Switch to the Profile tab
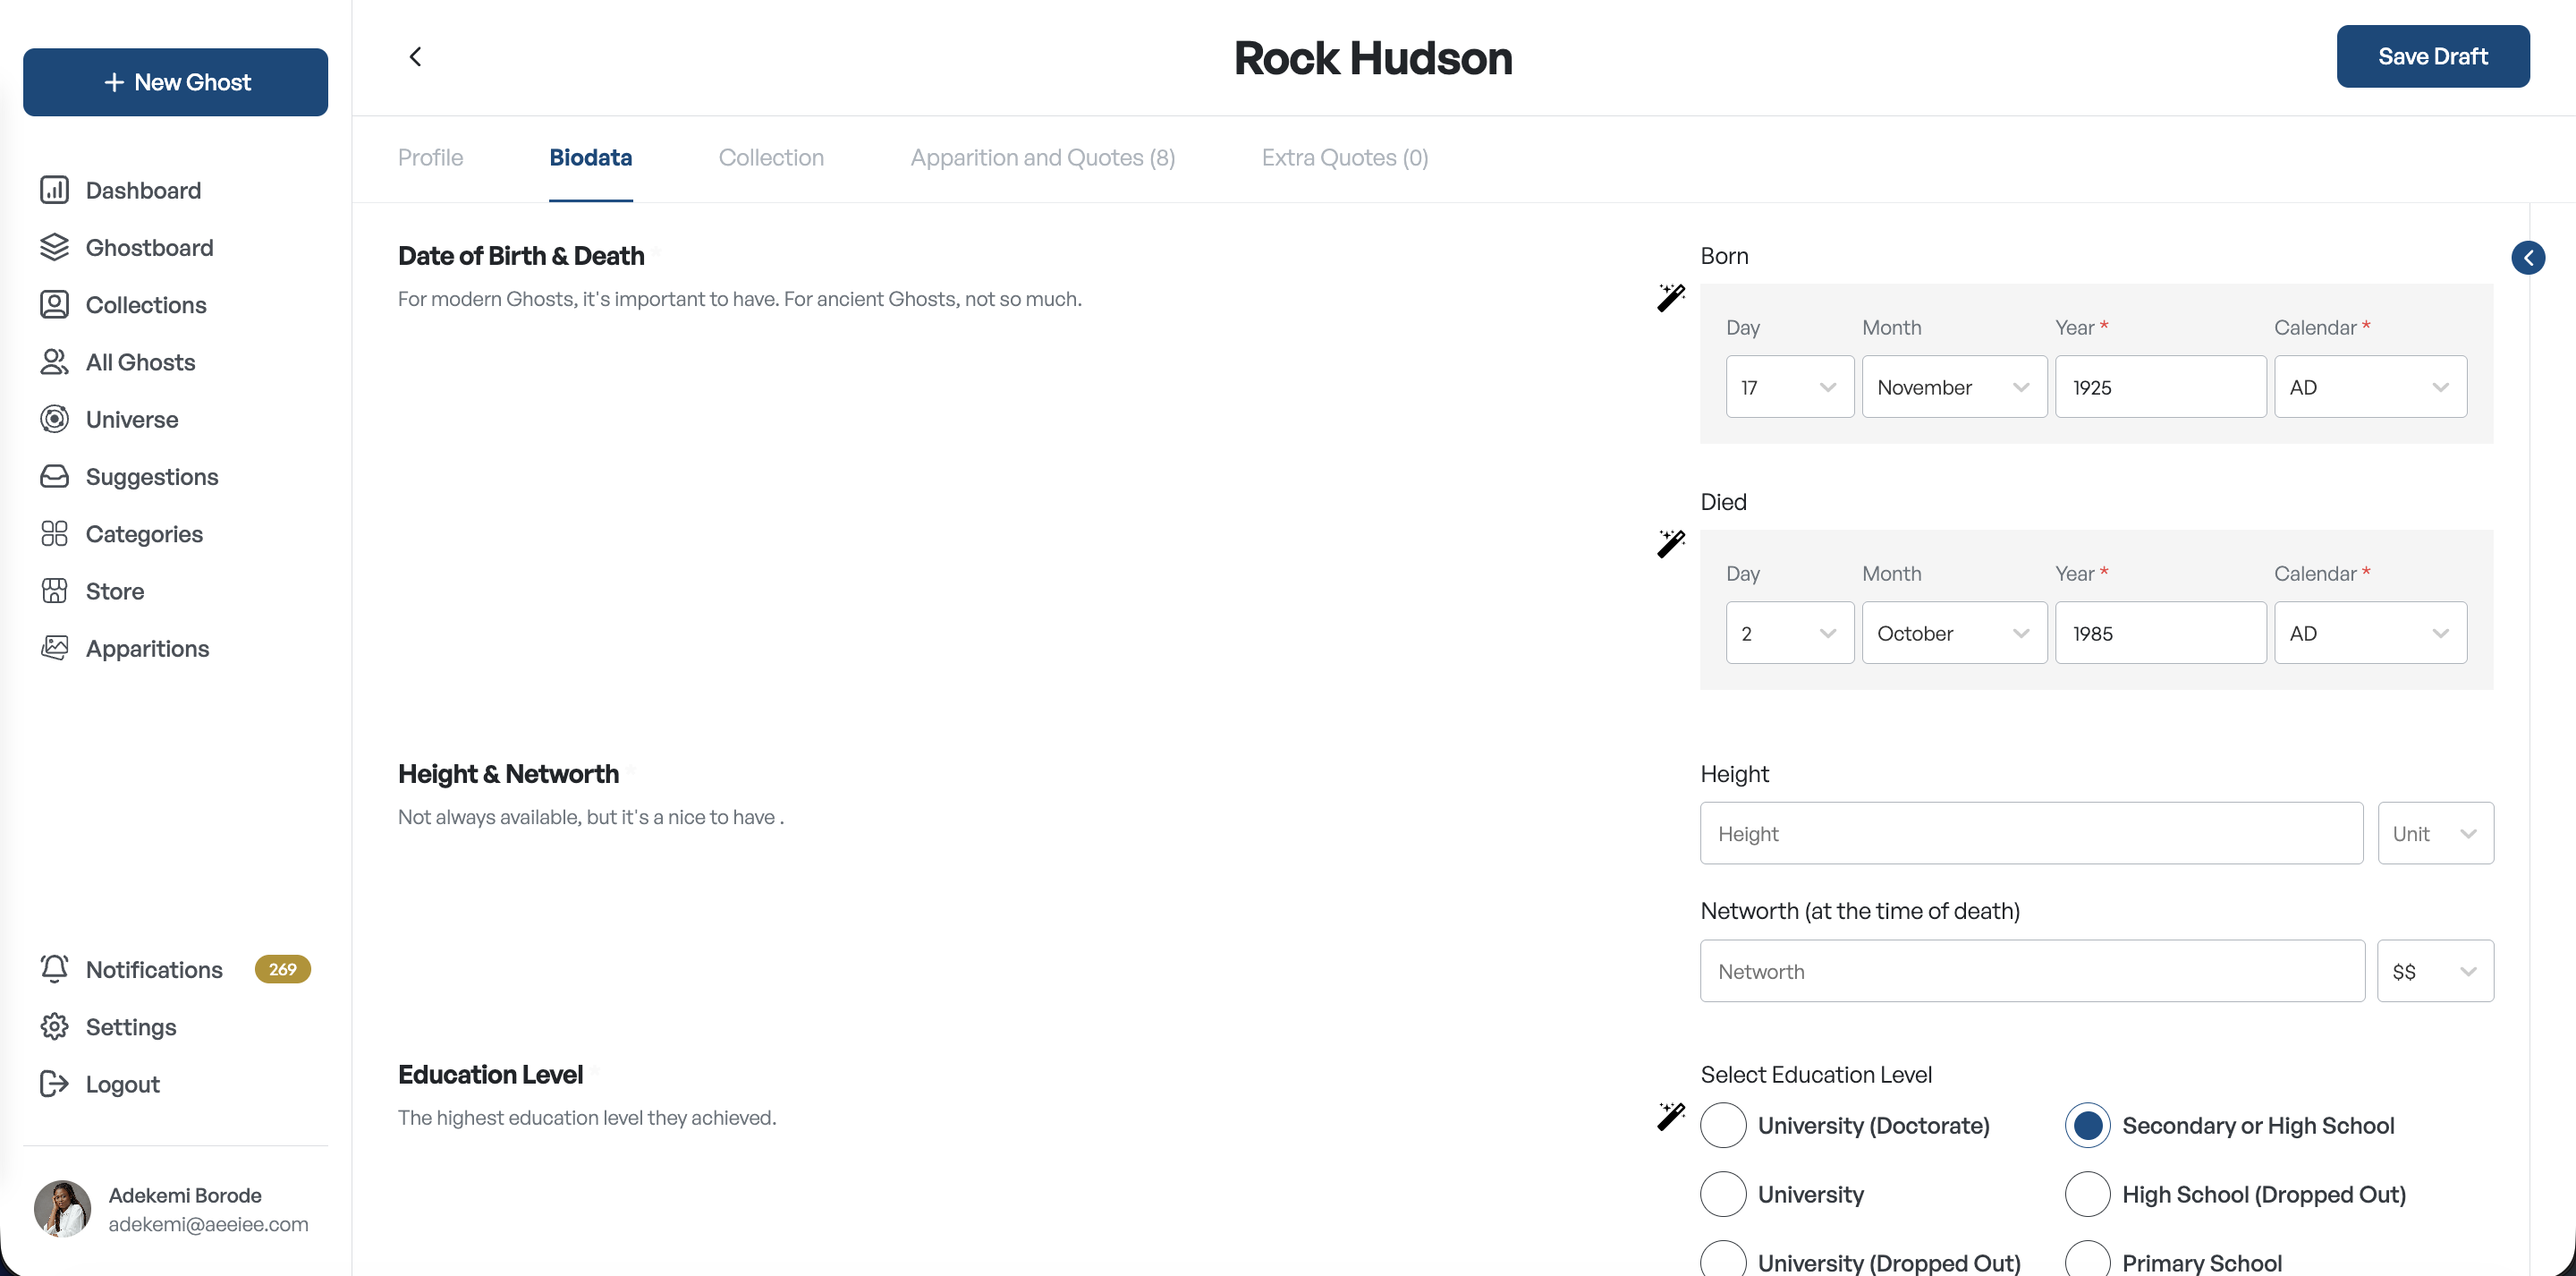The image size is (2576, 1276). coord(430,157)
